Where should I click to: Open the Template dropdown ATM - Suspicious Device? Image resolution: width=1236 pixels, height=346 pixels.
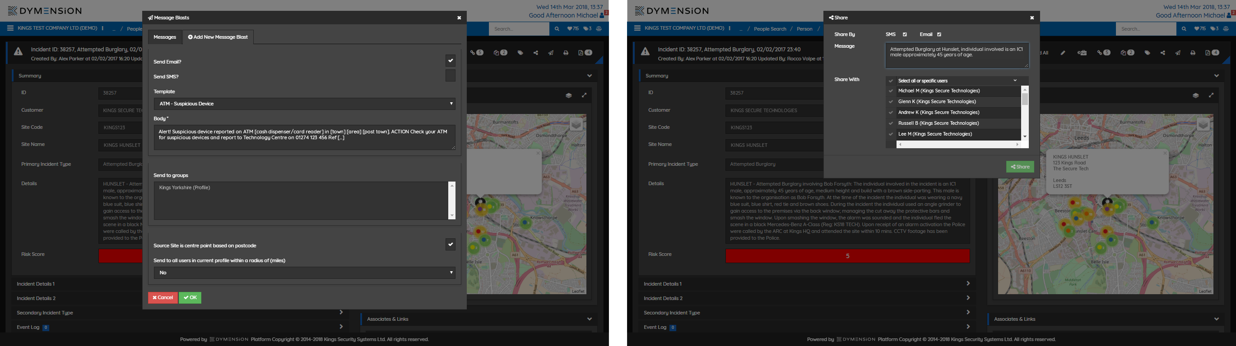tap(304, 104)
